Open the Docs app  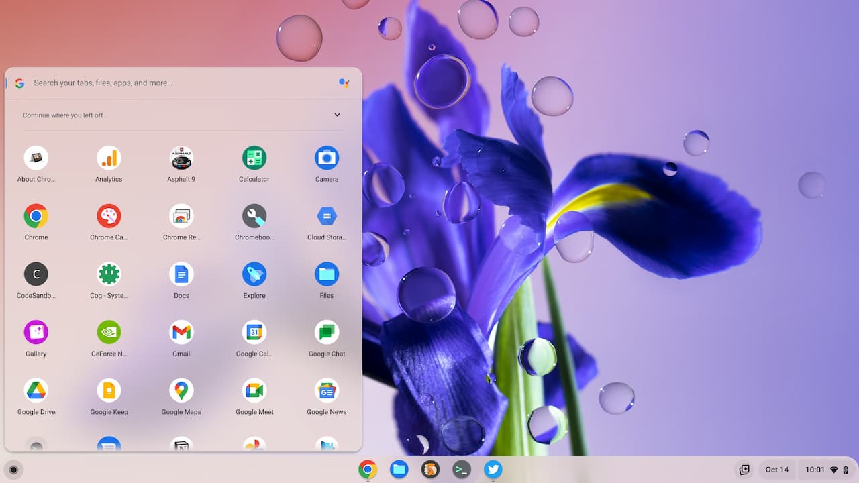click(181, 274)
